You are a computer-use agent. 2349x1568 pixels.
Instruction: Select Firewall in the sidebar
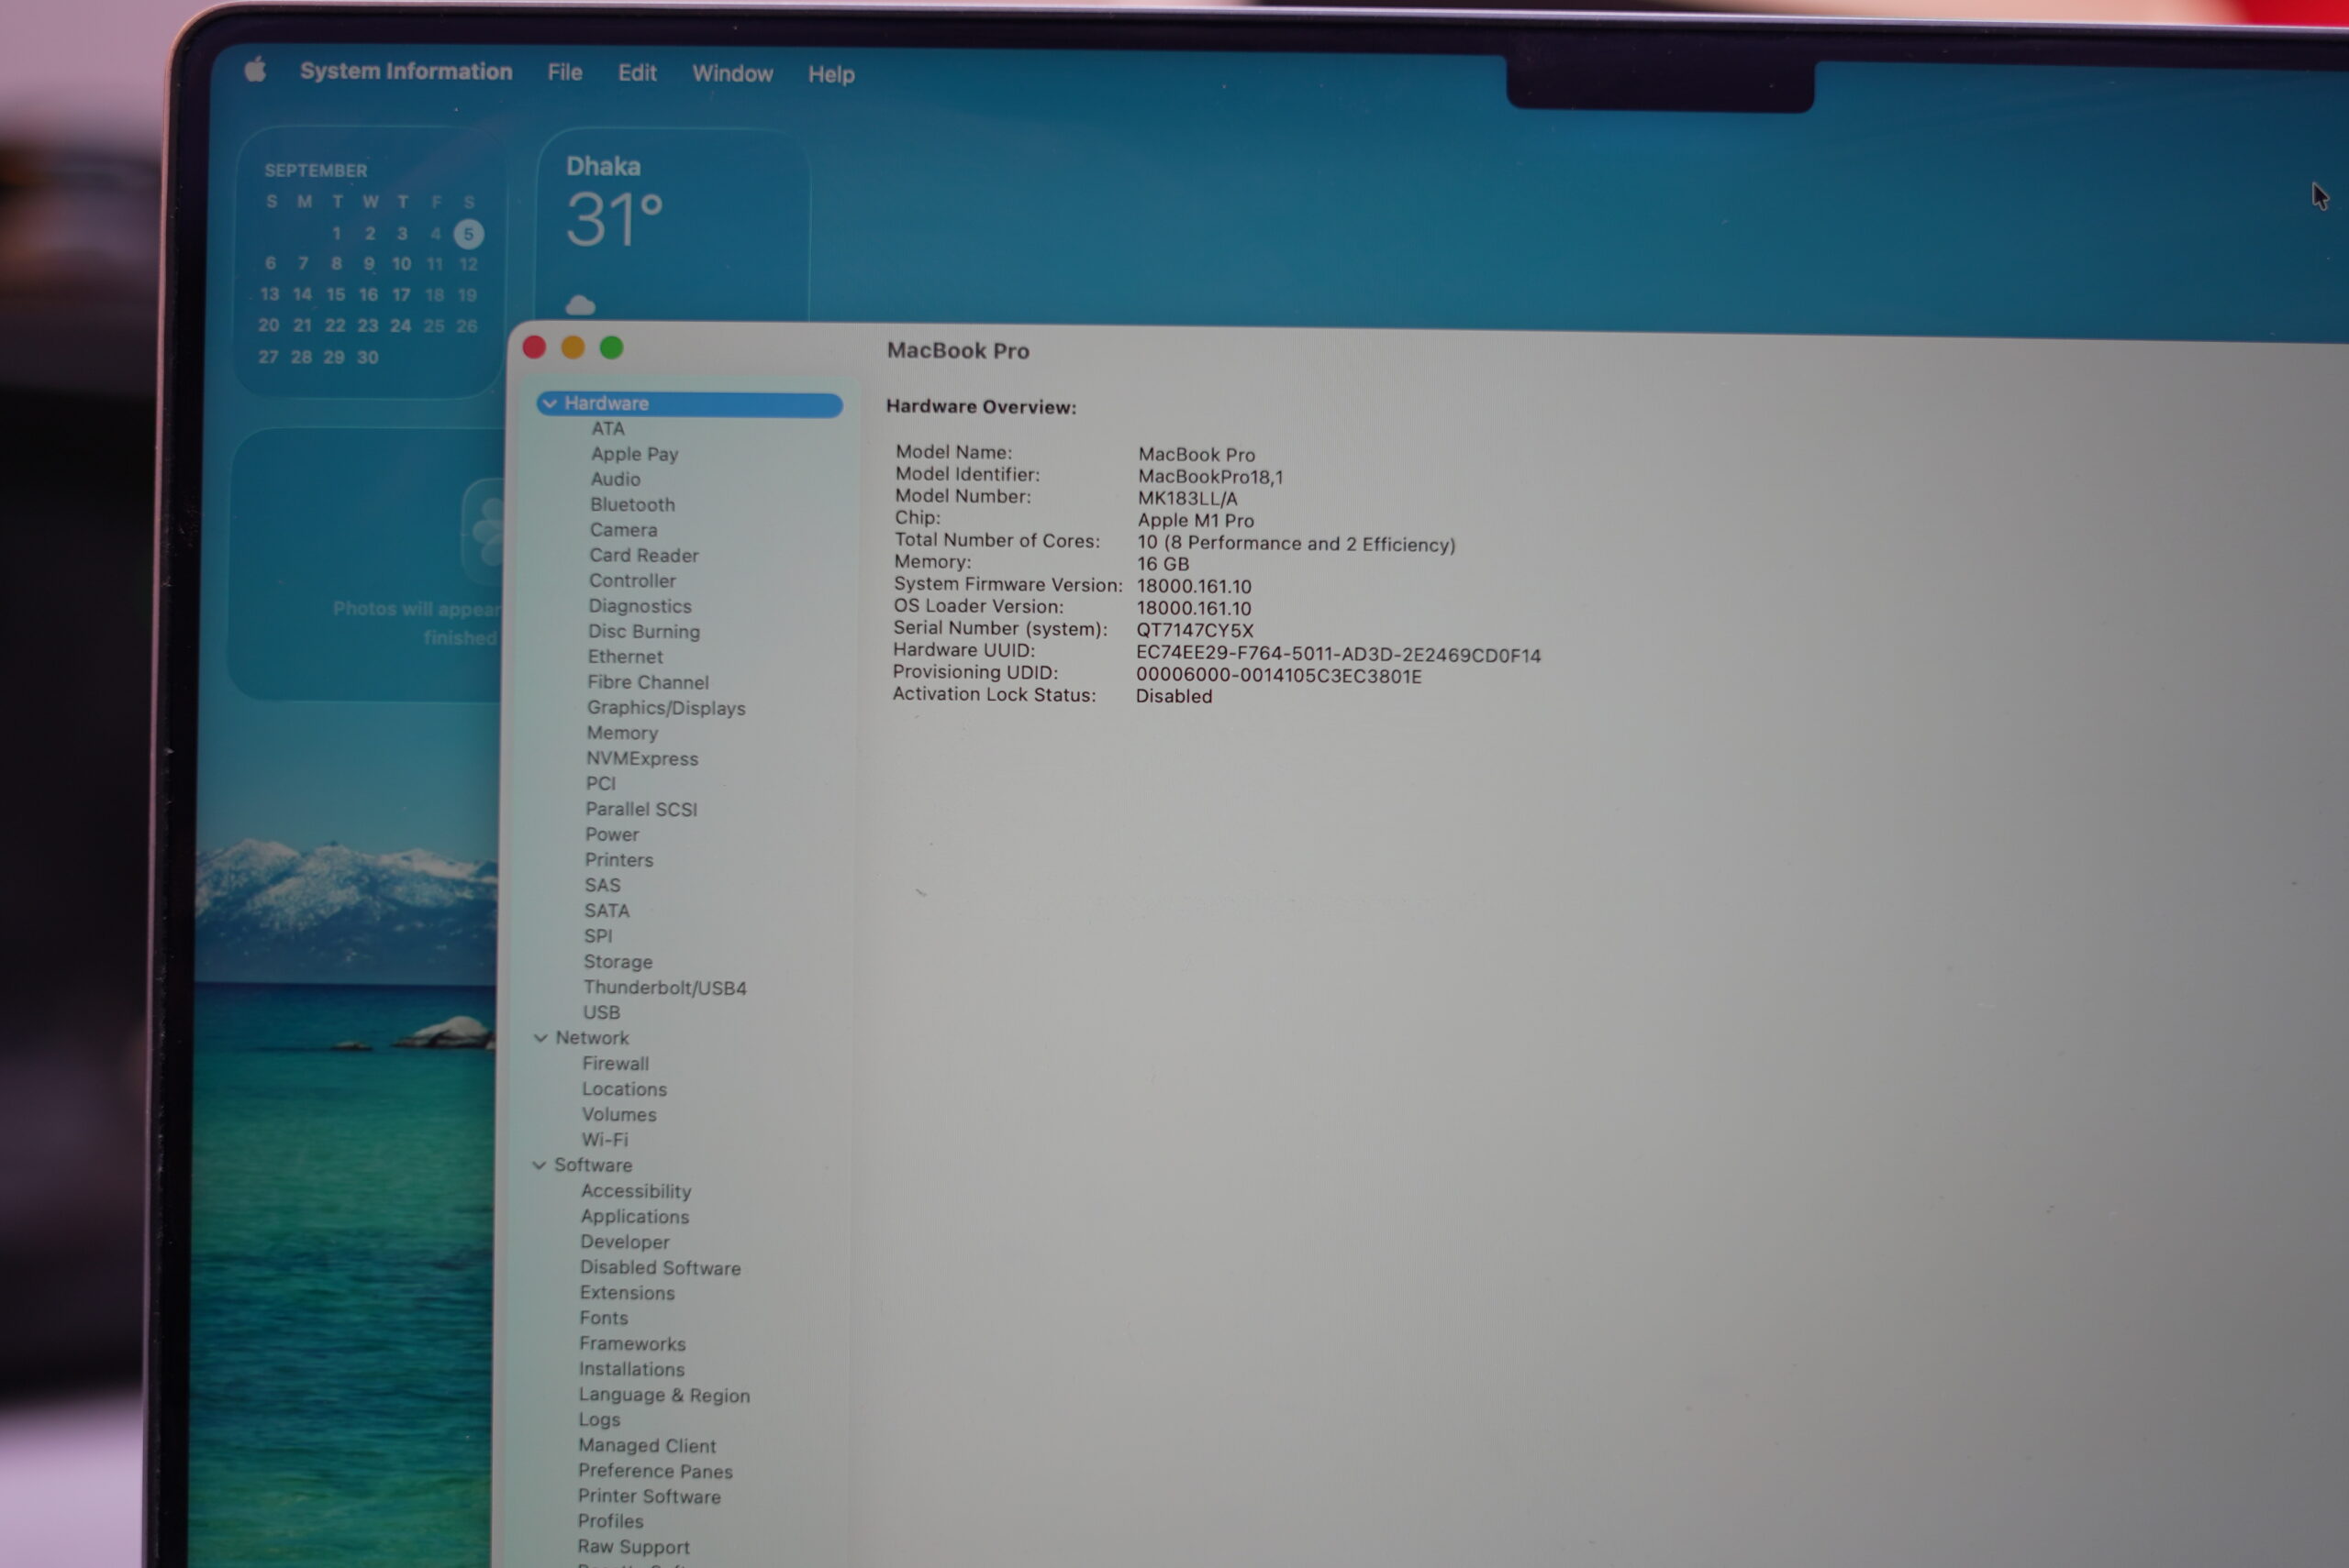click(x=616, y=1064)
